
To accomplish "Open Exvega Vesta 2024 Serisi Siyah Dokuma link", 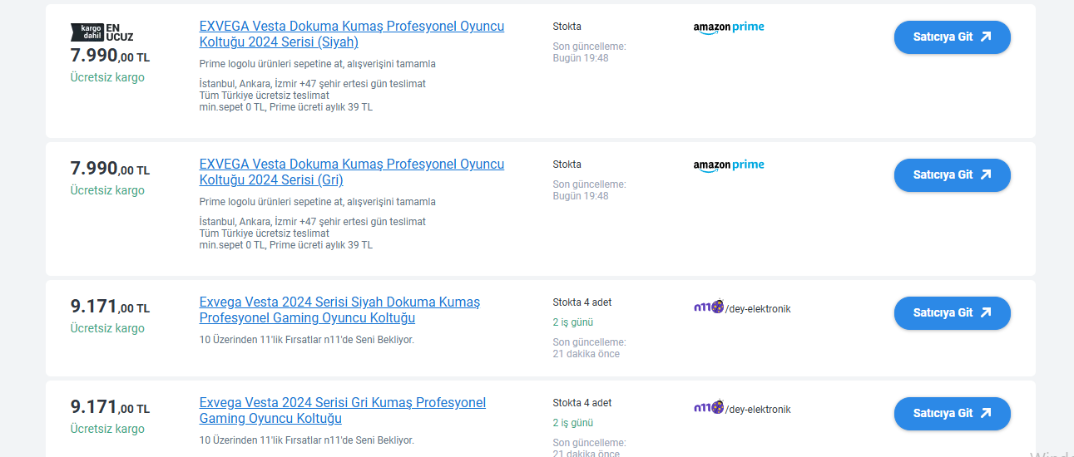I will [339, 310].
